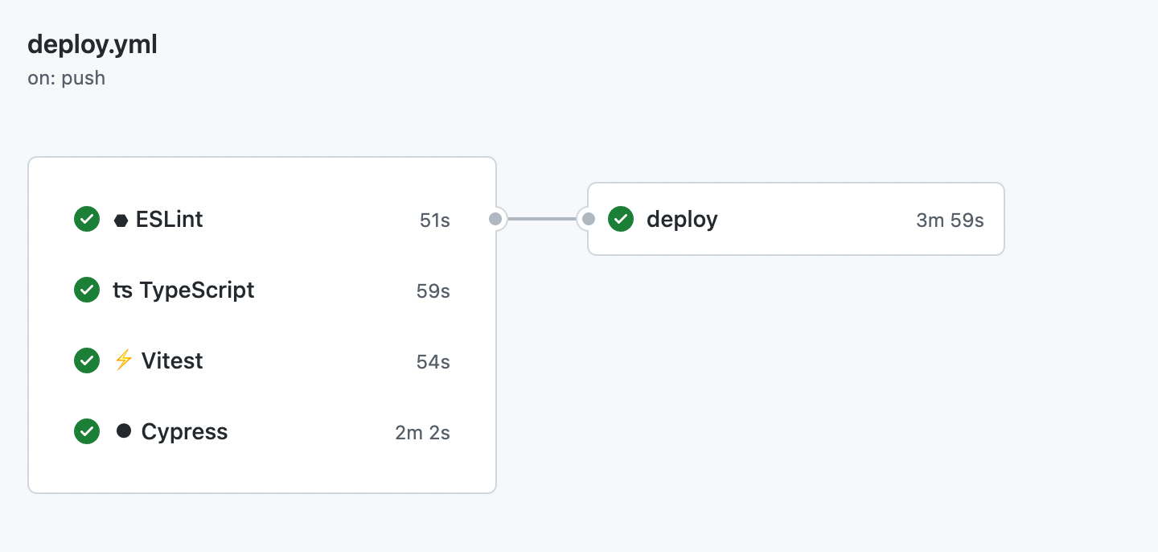
Task: Click the output connector dot next to ESLint
Action: click(495, 219)
